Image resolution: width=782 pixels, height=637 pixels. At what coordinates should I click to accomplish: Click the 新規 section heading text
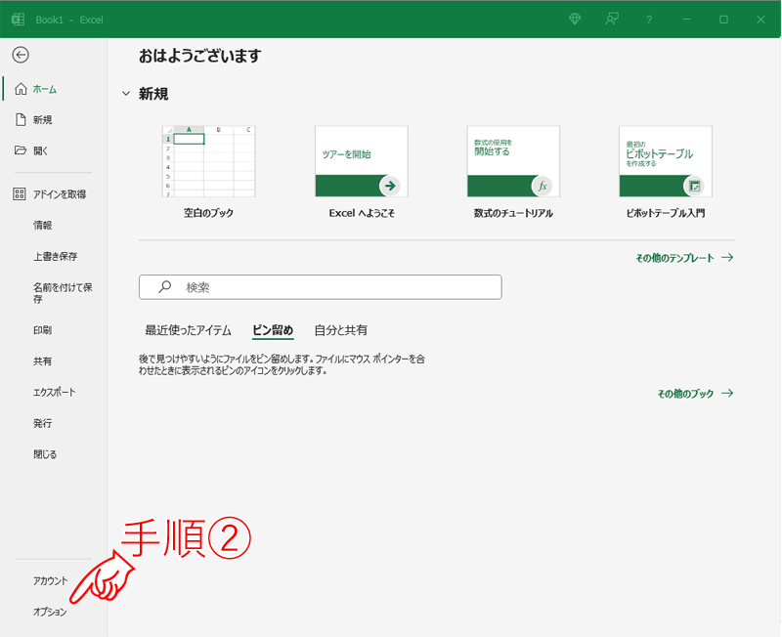[153, 94]
